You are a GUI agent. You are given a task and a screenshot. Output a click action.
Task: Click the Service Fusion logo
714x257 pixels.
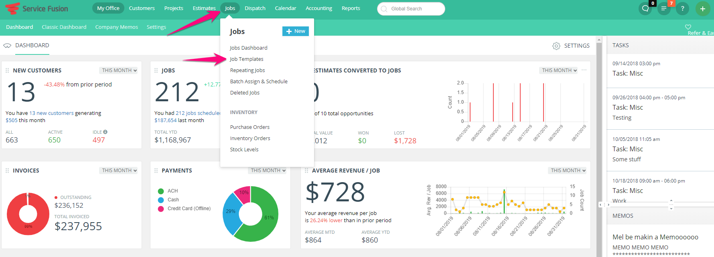click(x=37, y=8)
